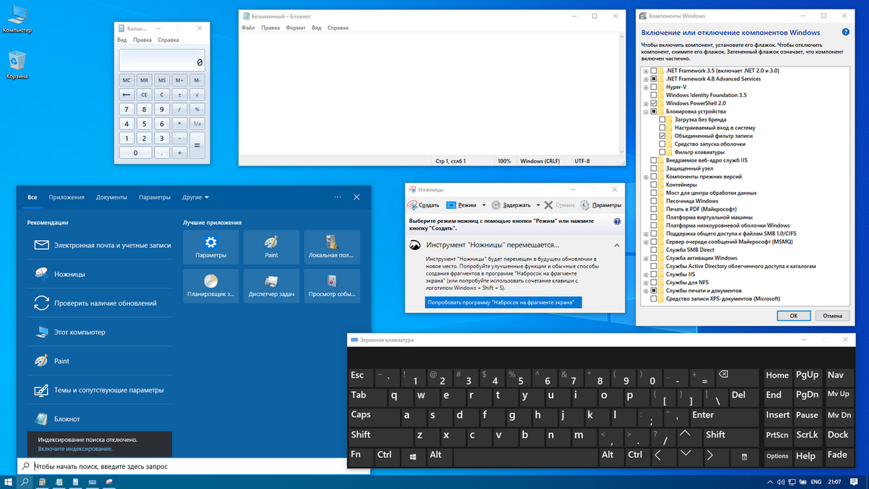869x489 pixels.
Task: Check Загрузка без бренда checkbox
Action: click(x=662, y=120)
